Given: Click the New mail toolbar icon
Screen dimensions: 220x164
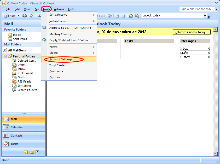Looking at the screenshot, I should (x=7, y=16).
